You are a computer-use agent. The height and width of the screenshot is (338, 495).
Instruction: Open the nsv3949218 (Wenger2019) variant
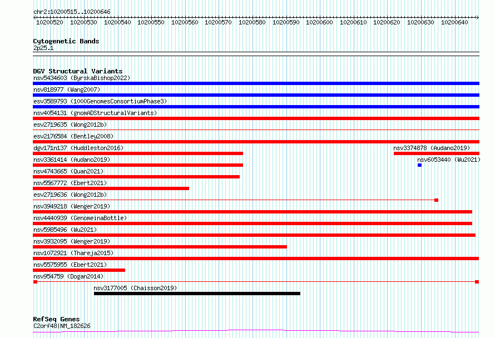point(72,206)
